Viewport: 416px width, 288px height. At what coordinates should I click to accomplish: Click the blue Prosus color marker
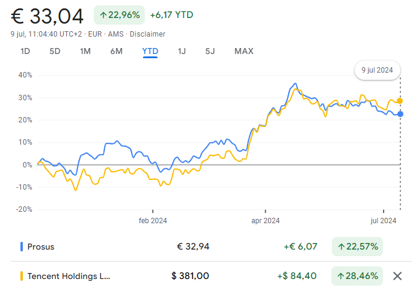pyautogui.click(x=22, y=247)
